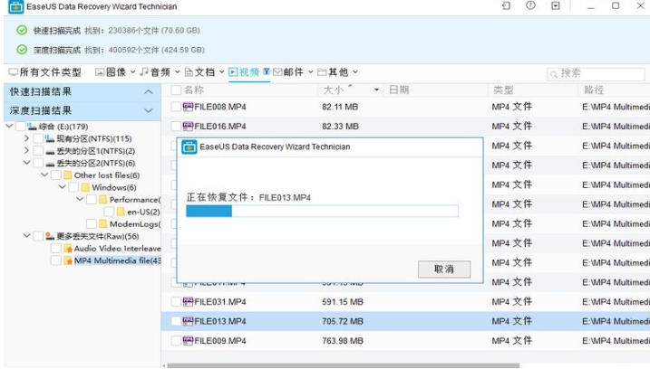Click the search magnifier icon

pyautogui.click(x=554, y=74)
